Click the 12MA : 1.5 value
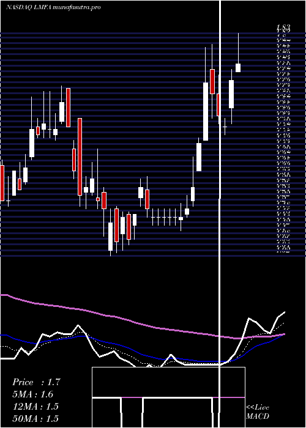The image size is (306, 428). 35,407
